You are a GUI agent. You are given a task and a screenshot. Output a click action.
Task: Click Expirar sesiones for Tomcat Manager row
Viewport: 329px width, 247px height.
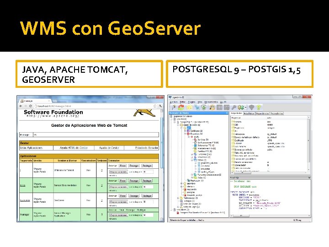pos(118,215)
